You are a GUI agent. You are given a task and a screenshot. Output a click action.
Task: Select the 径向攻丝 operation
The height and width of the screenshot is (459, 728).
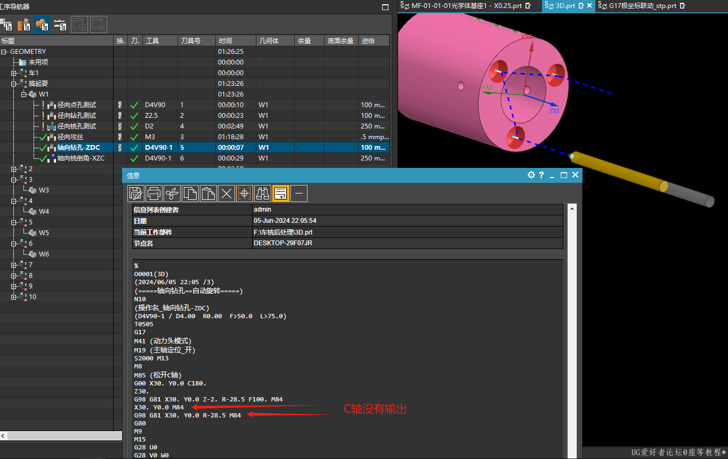coord(70,137)
